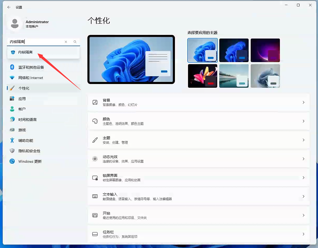Expand 动态光效 settings via its chevron
This screenshot has width=318, height=248.
point(303,159)
